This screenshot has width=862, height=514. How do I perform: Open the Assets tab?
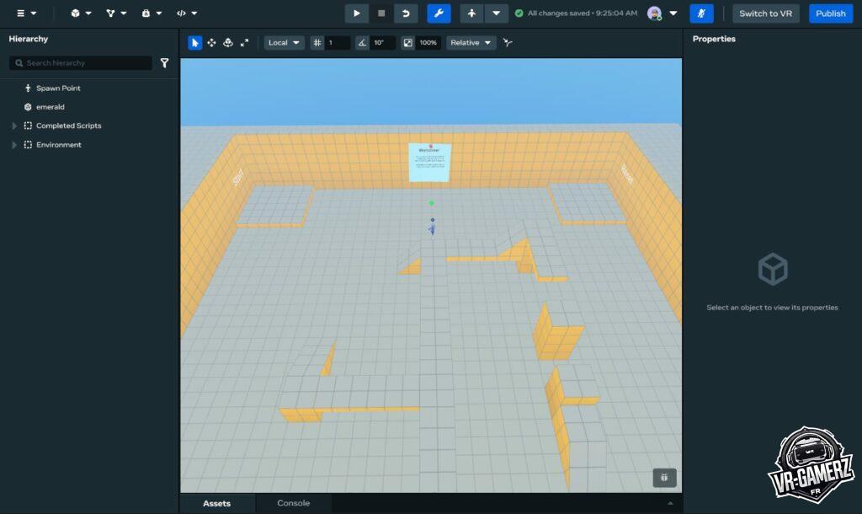tap(216, 503)
